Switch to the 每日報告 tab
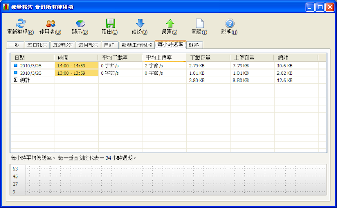337x208 pixels. 37,45
